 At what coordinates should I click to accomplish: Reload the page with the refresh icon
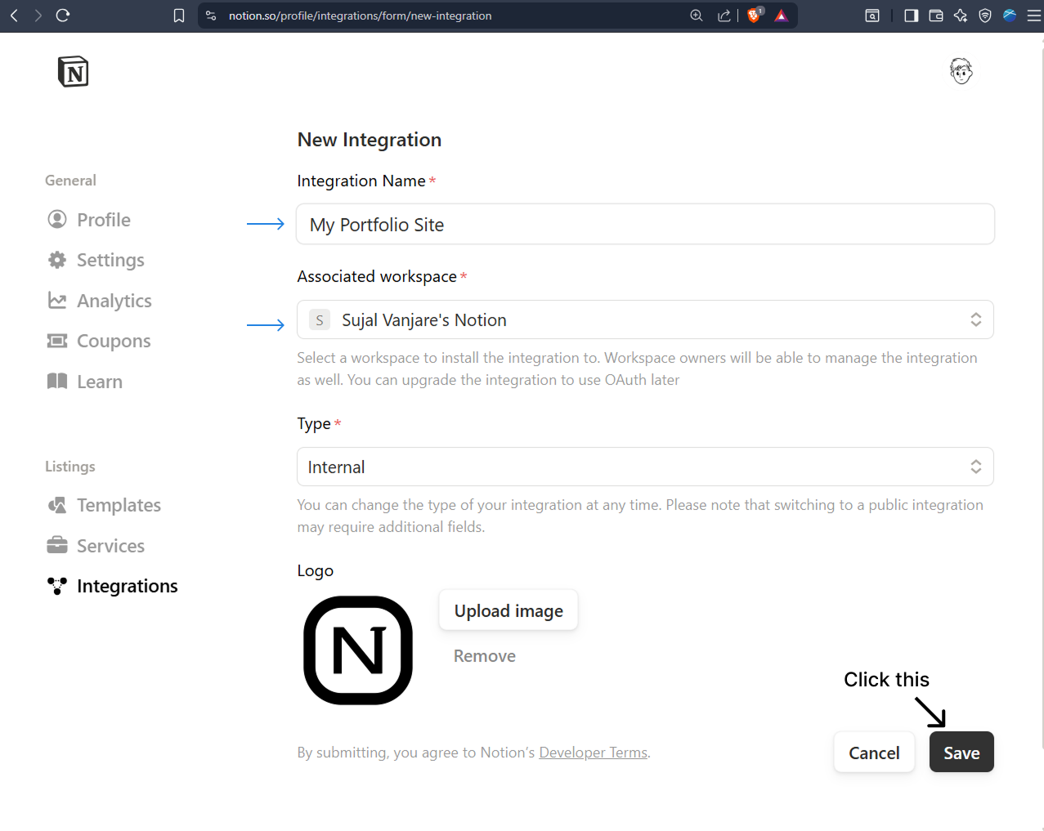pos(63,16)
